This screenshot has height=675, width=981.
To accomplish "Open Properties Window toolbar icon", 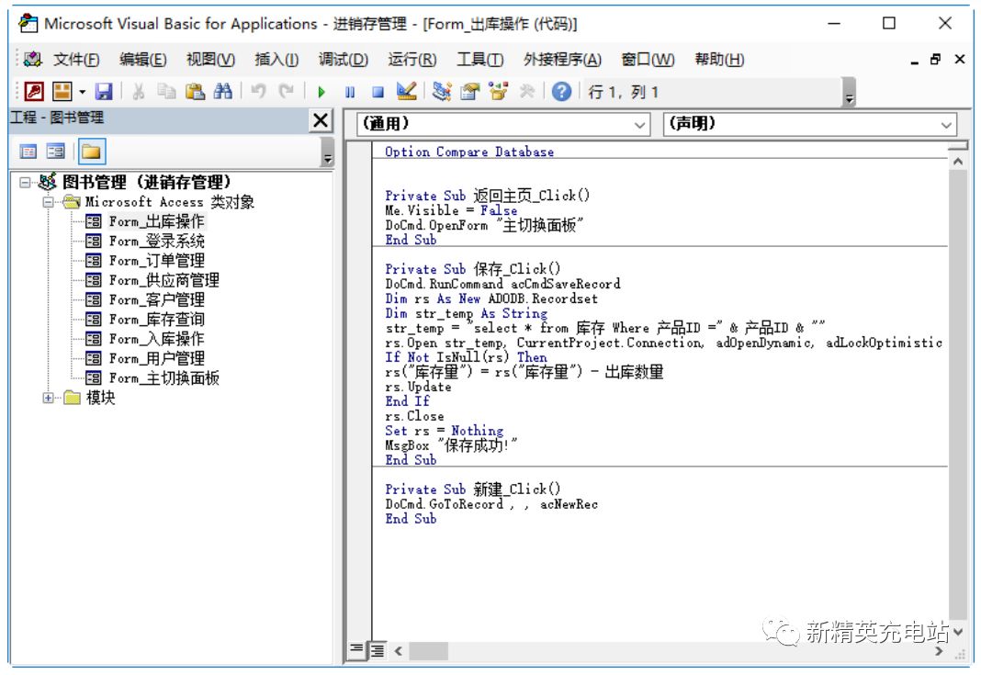I will pos(470,92).
